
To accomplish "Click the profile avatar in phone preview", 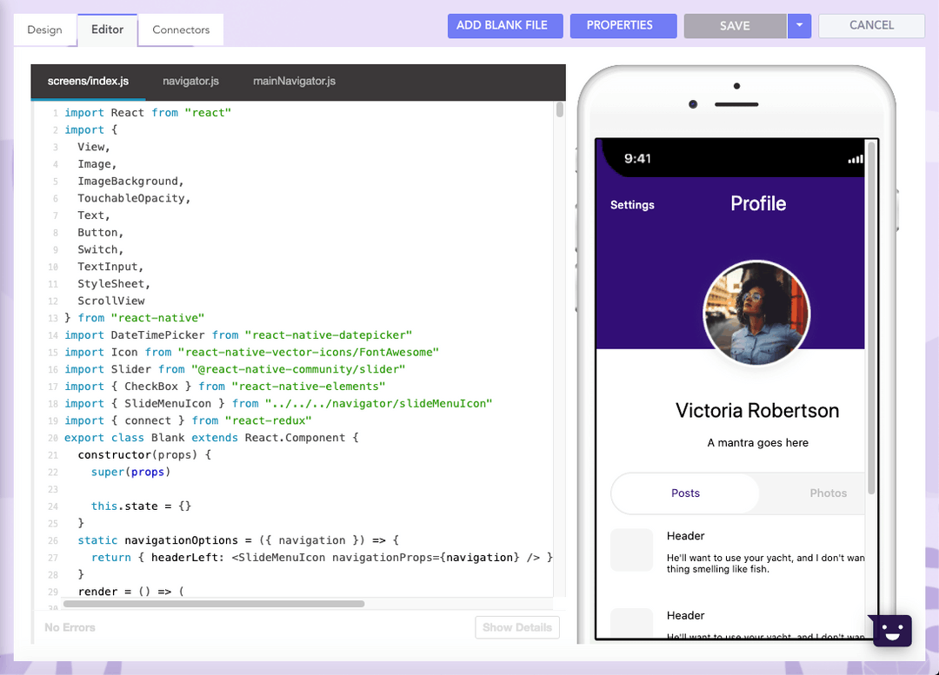I will coord(756,313).
